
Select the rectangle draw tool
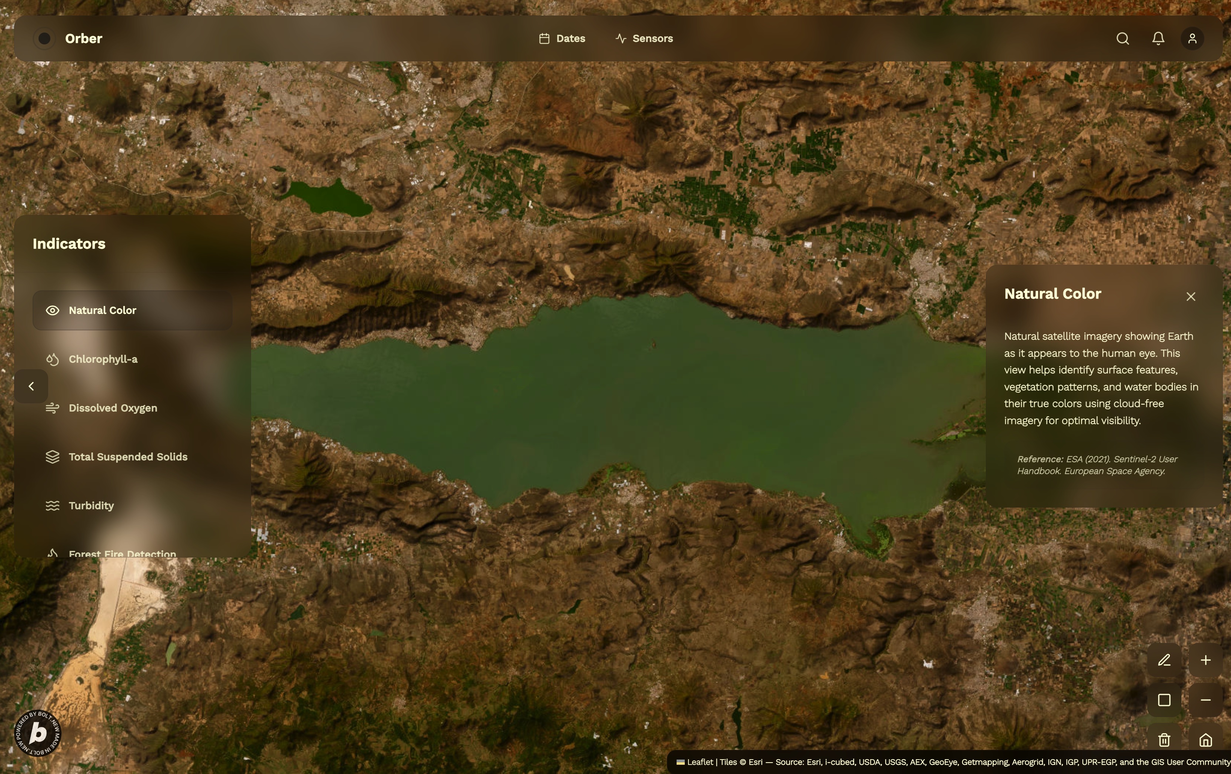pos(1164,700)
